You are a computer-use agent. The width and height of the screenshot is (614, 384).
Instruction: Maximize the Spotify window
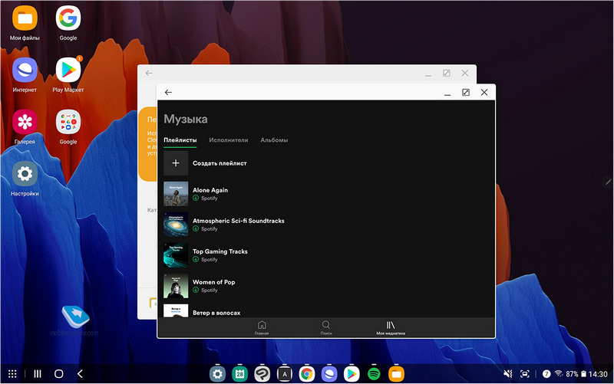pyautogui.click(x=466, y=92)
